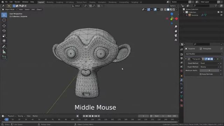This screenshot has width=224, height=126.
Task: Open the File menu
Action: pos(6,2)
